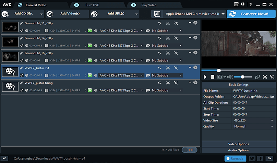Open the settings gear icon
This screenshot has width=277, height=163.
[x=243, y=4]
